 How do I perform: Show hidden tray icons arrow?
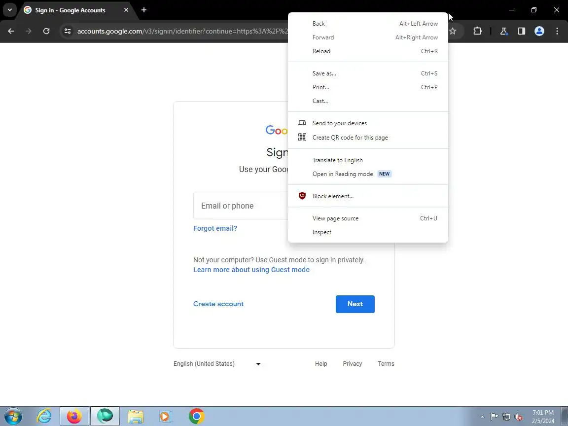pyautogui.click(x=482, y=417)
